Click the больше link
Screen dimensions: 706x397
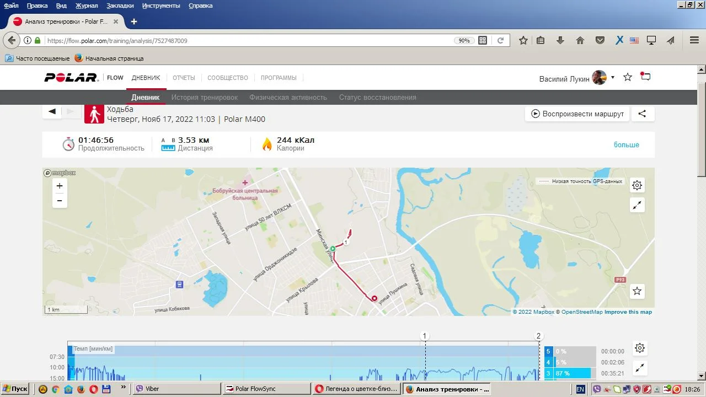[627, 144]
